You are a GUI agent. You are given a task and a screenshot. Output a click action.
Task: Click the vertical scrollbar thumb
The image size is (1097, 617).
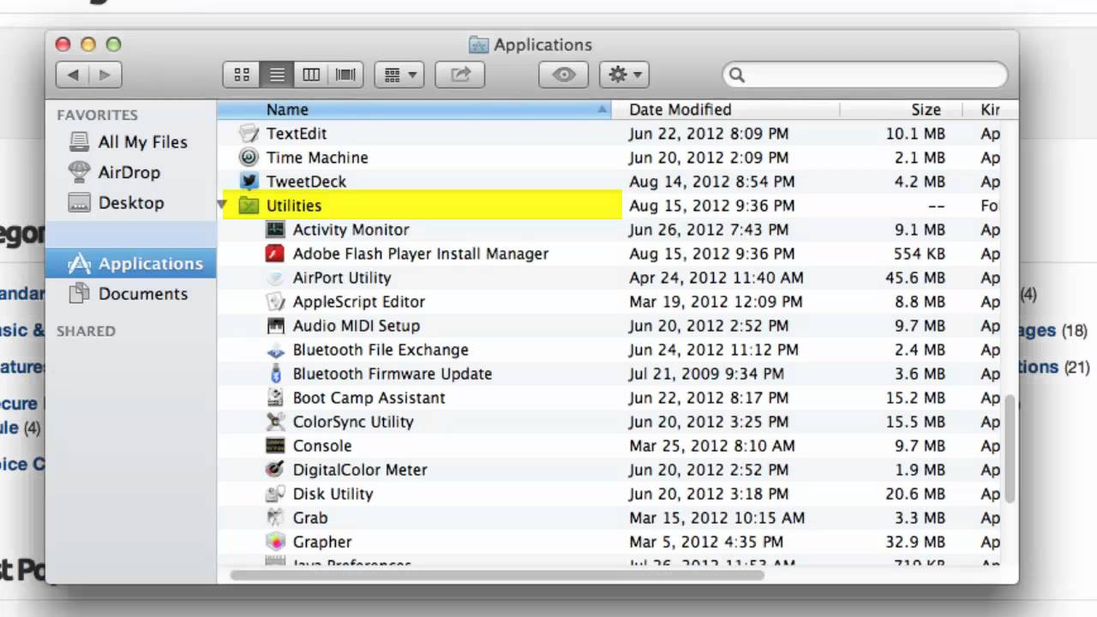click(x=1010, y=447)
